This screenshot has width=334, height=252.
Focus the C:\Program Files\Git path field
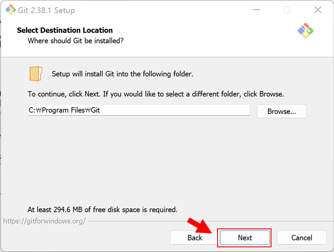139,110
